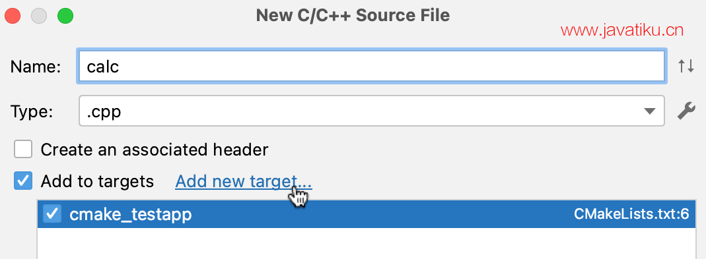
Task: Minimize the dialog with the gray button
Action: click(x=39, y=16)
